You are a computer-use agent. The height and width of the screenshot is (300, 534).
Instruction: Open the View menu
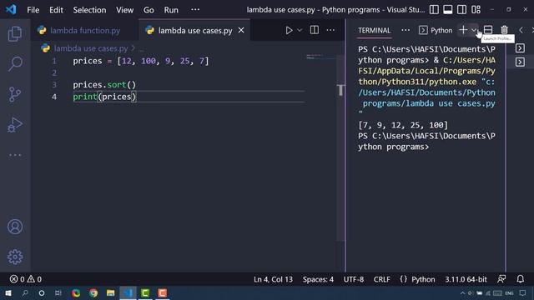124,10
